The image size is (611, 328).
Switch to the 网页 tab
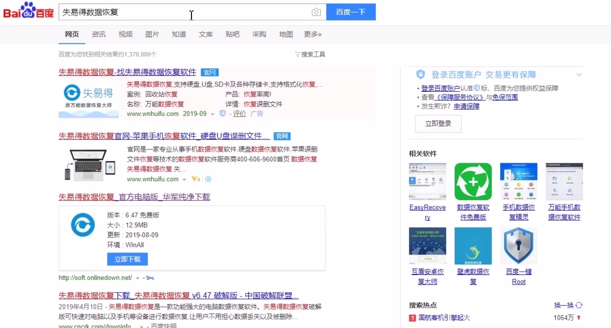coord(72,34)
